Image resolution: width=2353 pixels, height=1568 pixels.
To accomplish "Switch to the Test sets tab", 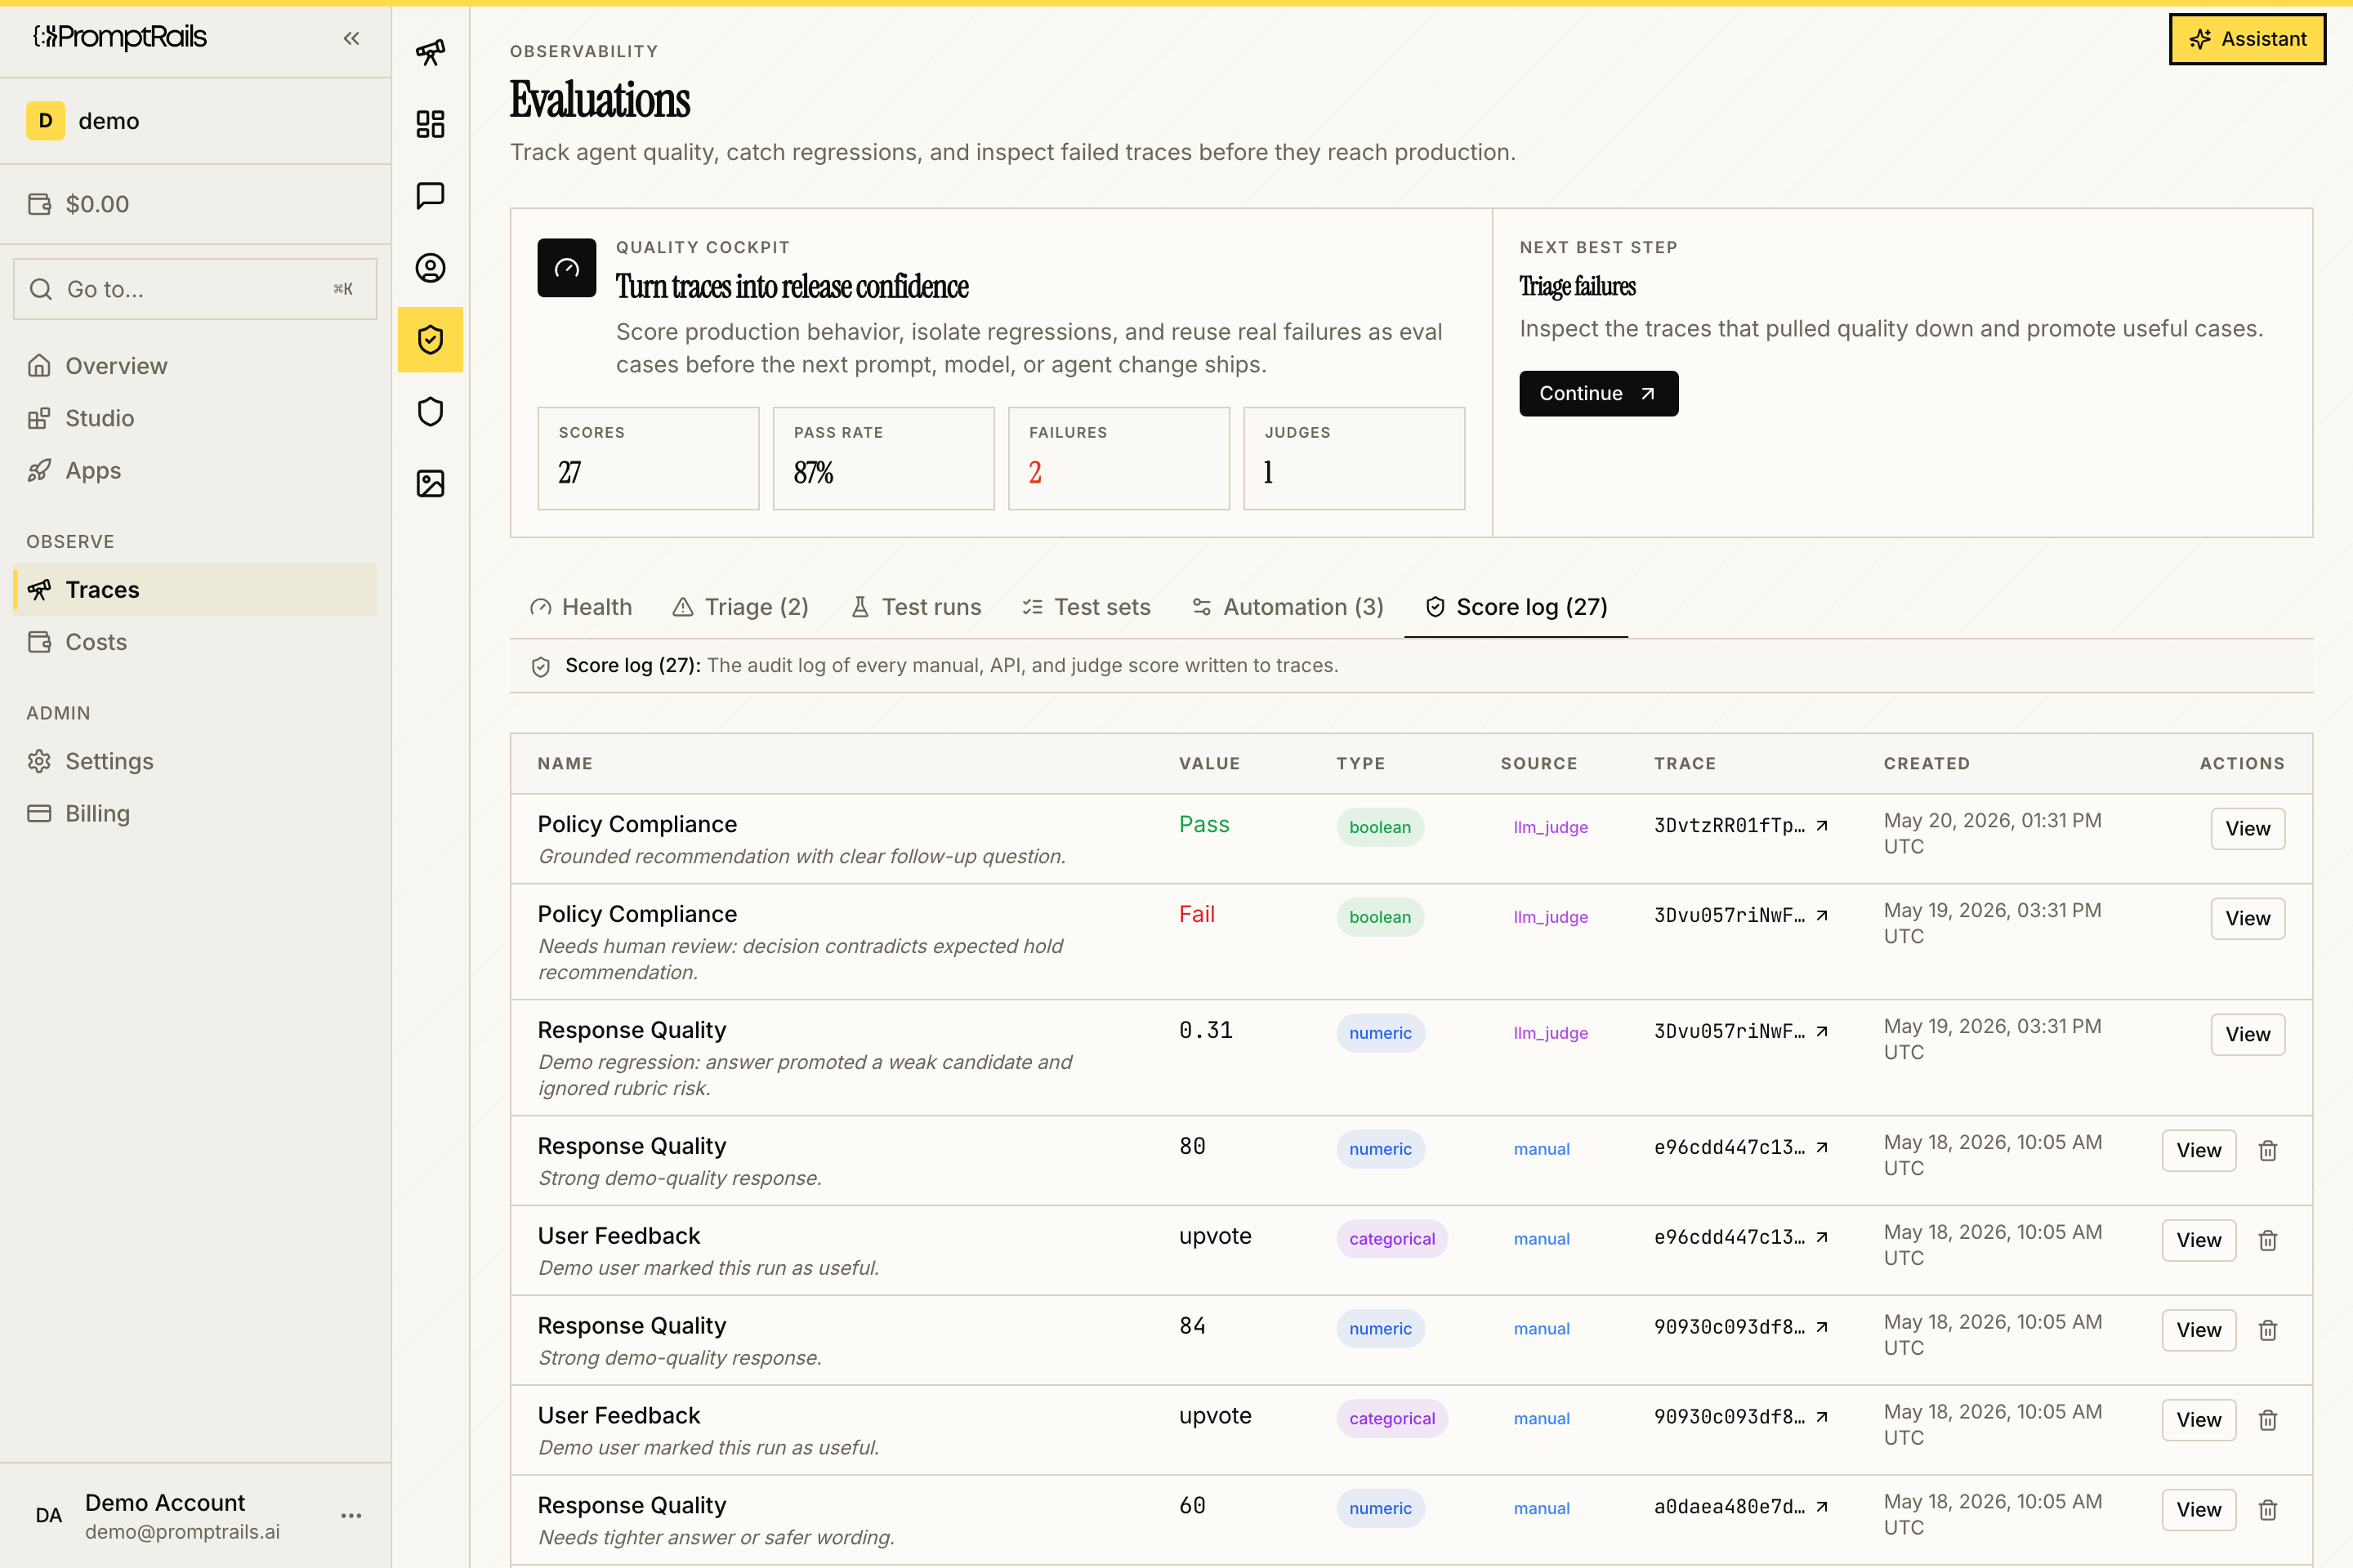I will (1087, 607).
